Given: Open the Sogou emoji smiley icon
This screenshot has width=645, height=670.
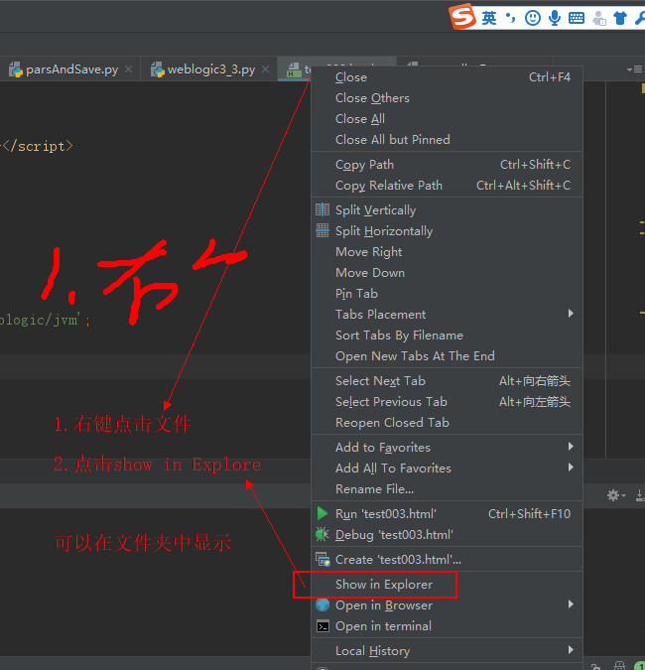Looking at the screenshot, I should (533, 18).
